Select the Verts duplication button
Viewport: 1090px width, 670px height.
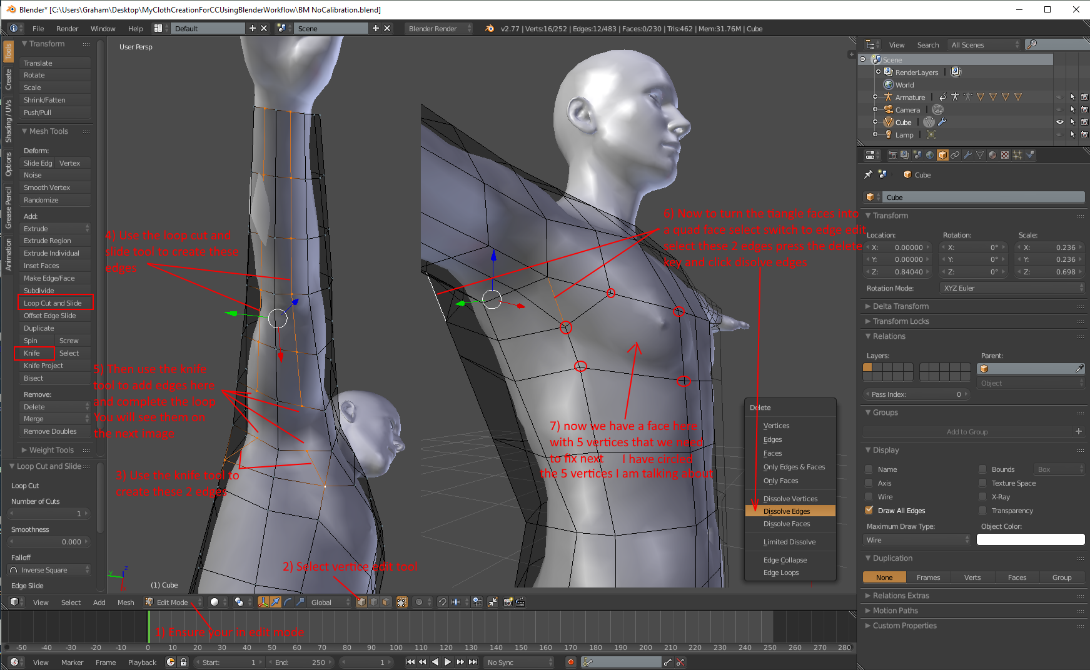(972, 577)
